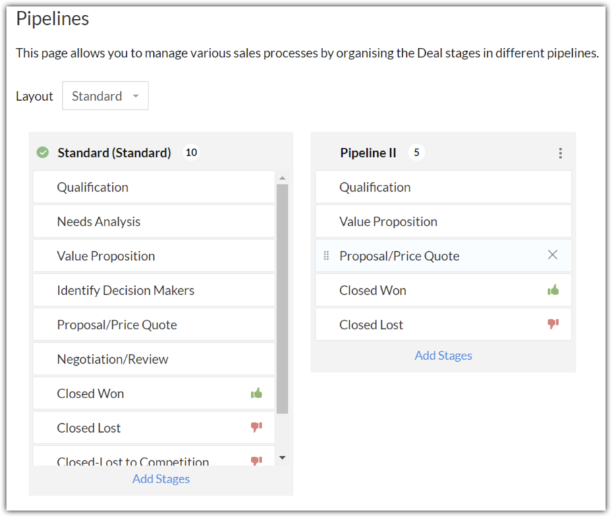Click the Standard pipeline scrollbar thumb
This screenshot has width=612, height=517.
pos(282,297)
